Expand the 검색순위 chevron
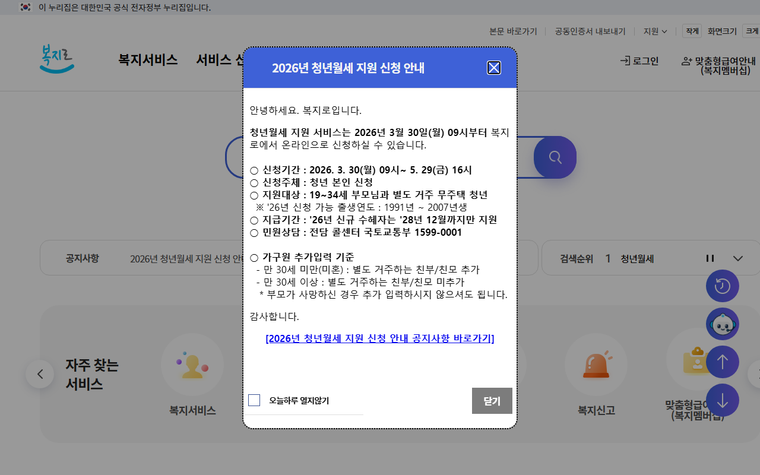This screenshot has height=475, width=760. click(738, 258)
